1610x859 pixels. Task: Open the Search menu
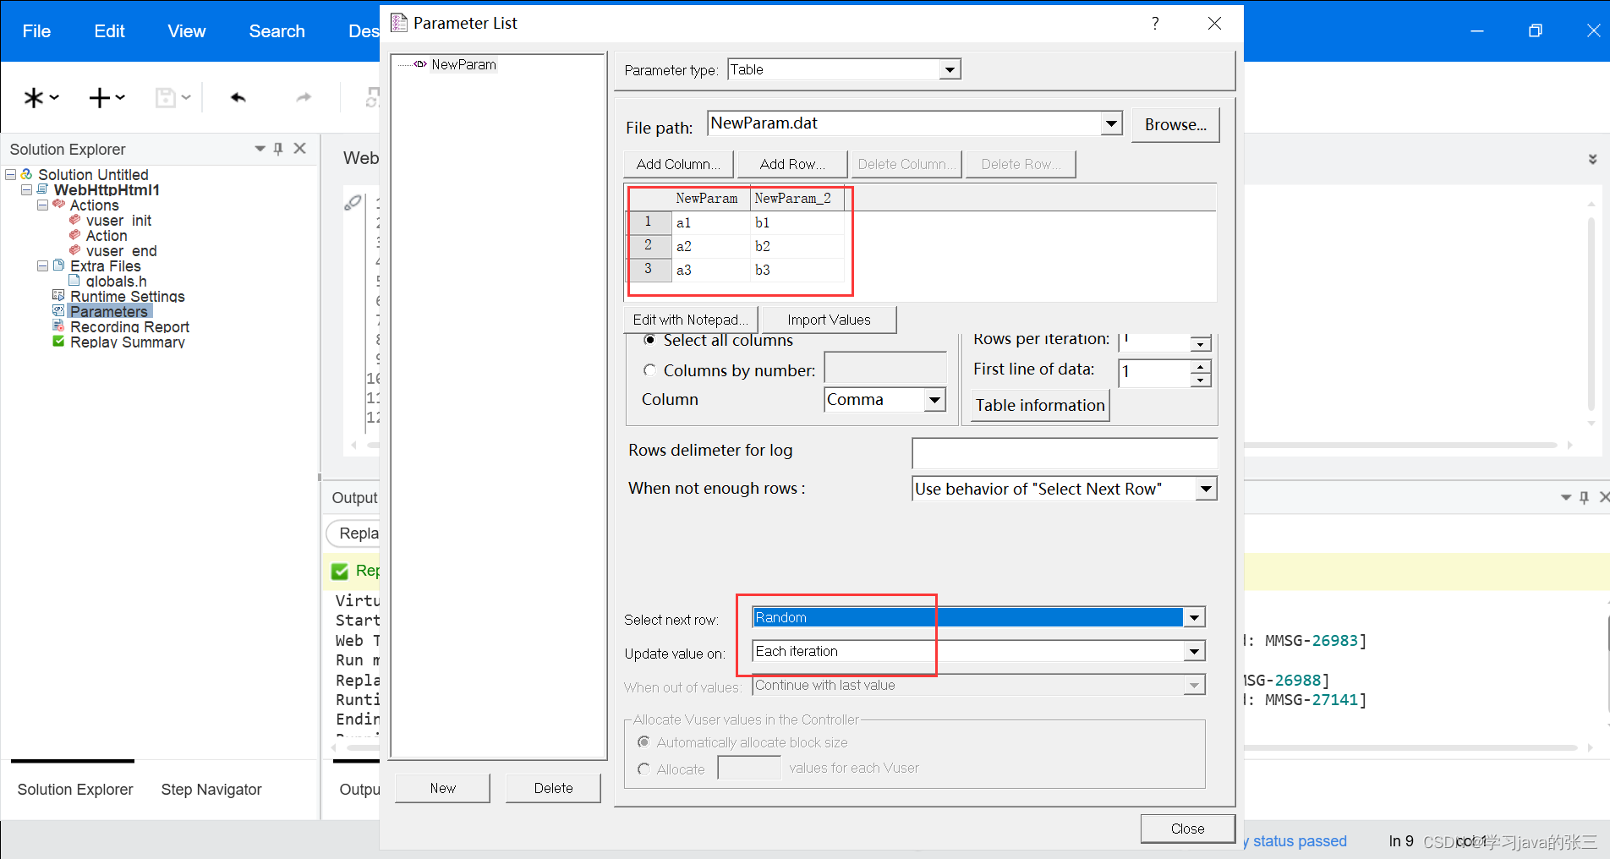277,30
